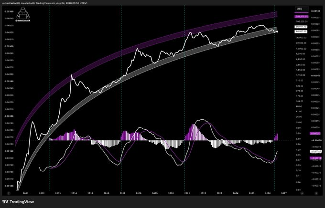Click the 2019 label on the time axis

(155, 193)
